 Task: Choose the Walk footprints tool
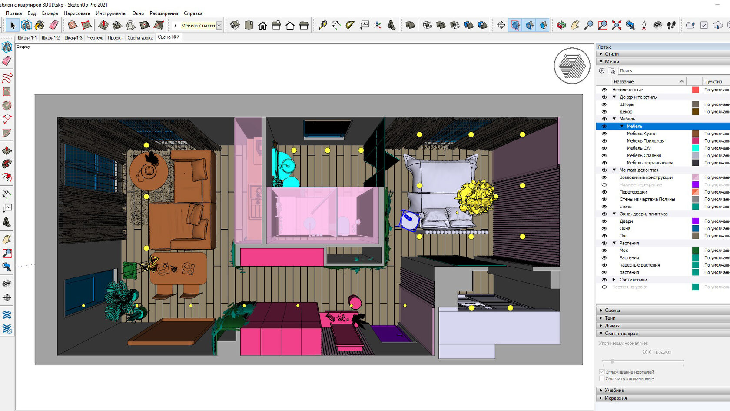[672, 25]
